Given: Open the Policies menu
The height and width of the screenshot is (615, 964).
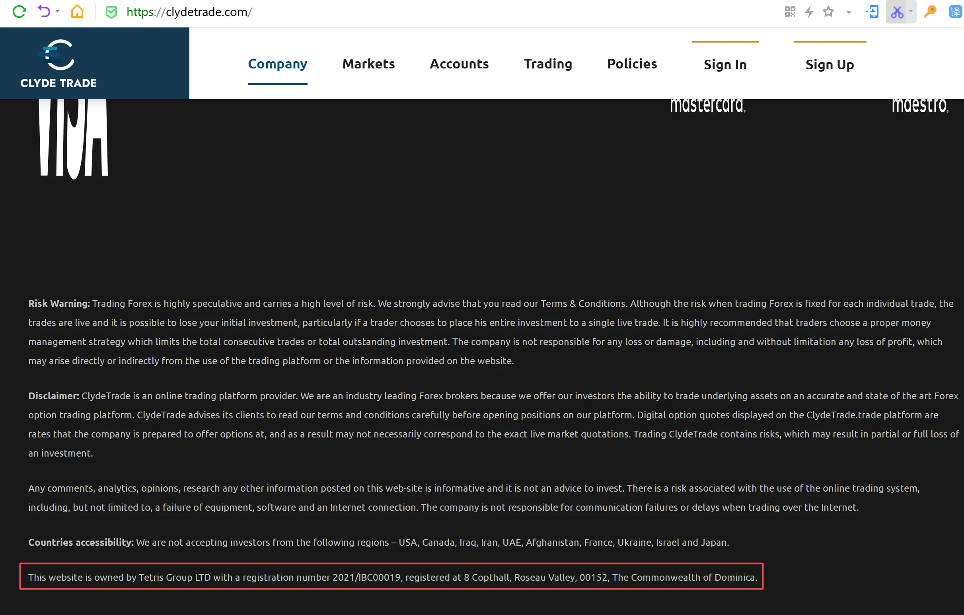Looking at the screenshot, I should point(632,64).
